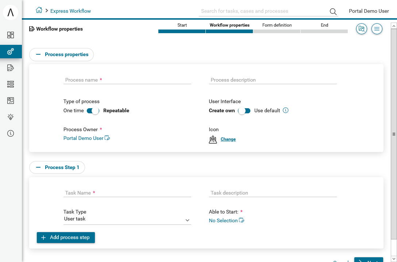Click the Workflow properties title icon

pos(32,29)
